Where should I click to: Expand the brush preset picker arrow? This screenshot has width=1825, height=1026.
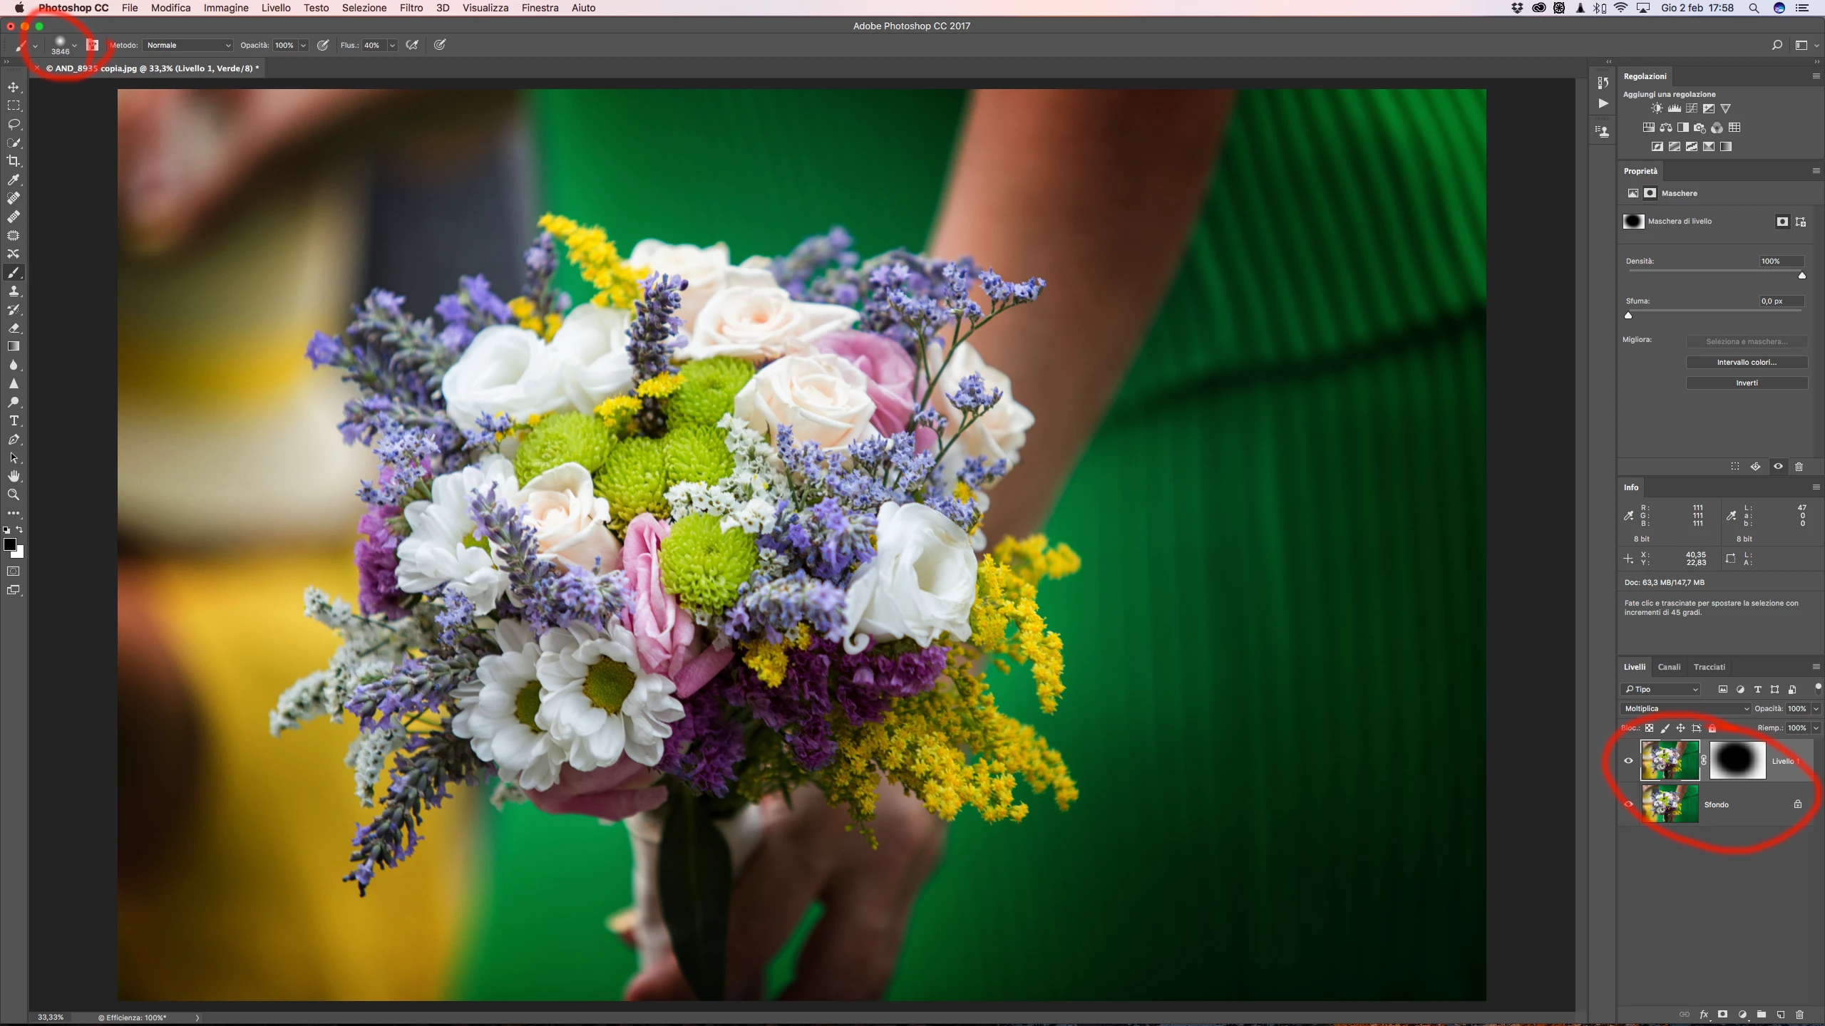pos(74,45)
